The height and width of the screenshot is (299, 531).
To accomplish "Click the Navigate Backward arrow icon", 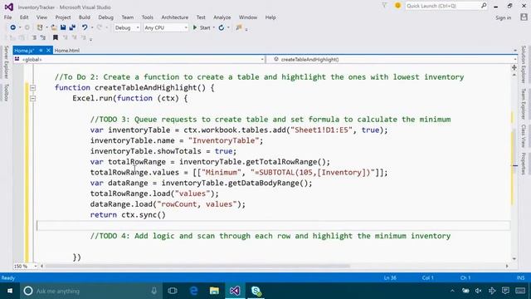I will coord(13,27).
